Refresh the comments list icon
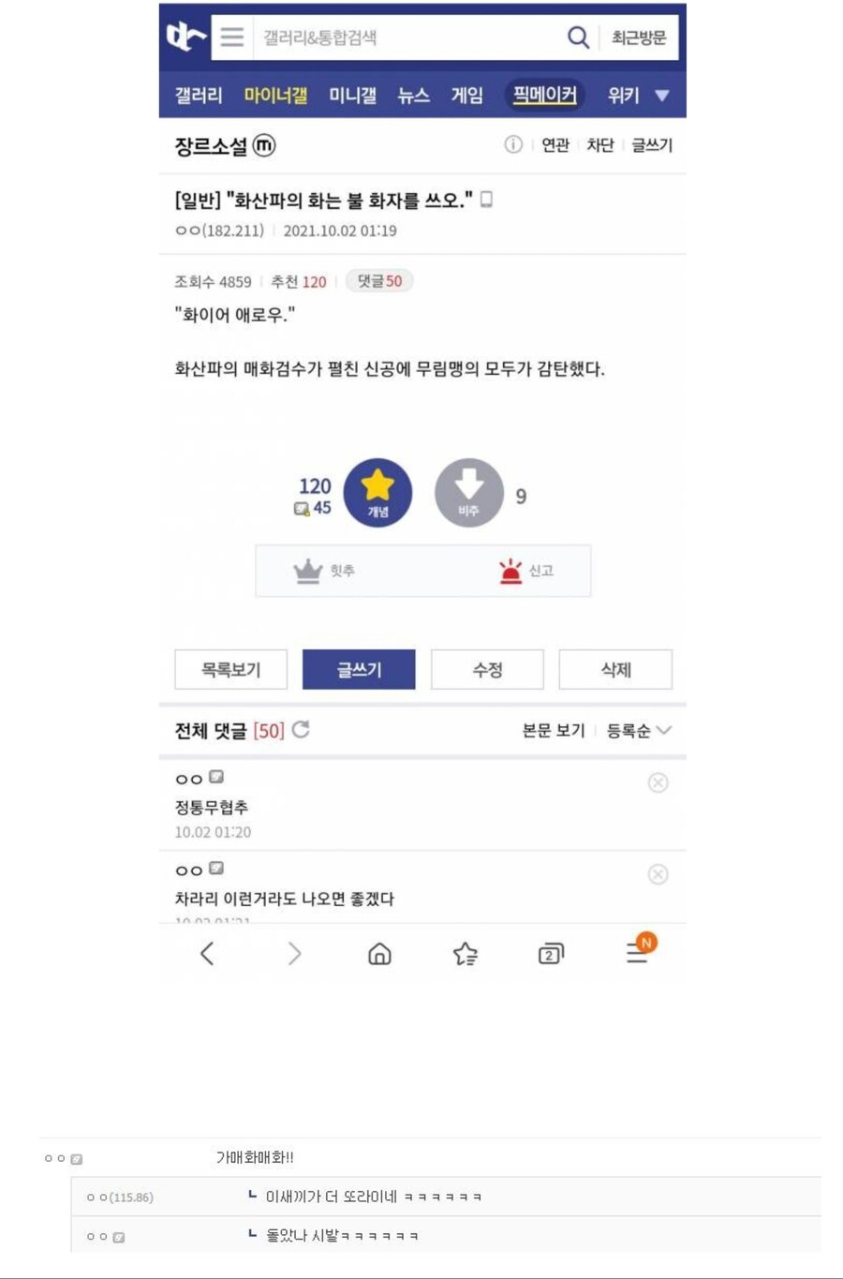 (301, 730)
